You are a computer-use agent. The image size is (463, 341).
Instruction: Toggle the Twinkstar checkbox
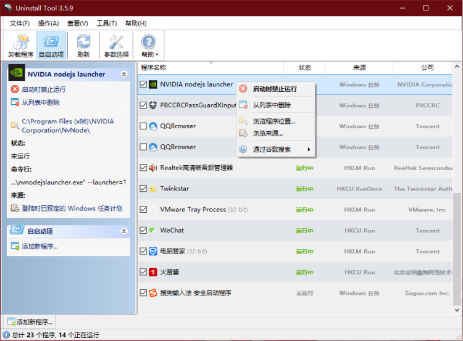(x=143, y=189)
